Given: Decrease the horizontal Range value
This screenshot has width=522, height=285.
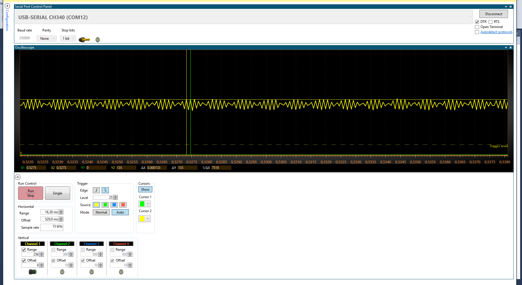Looking at the screenshot, I should 61,213.
